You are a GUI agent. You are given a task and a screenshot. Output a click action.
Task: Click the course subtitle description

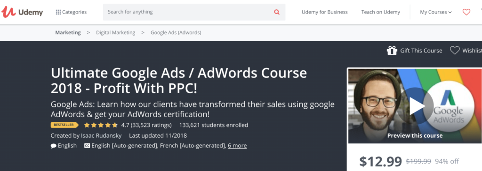coord(193,110)
